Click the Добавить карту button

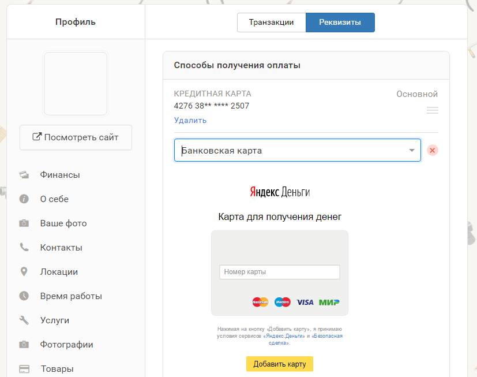280,364
